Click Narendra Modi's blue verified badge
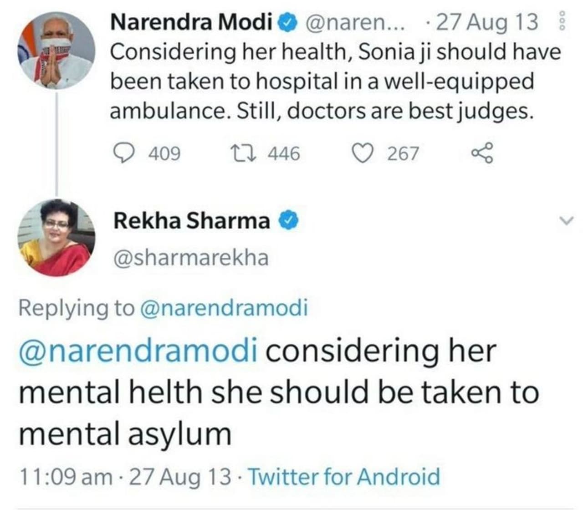Viewport: 583px width, 510px height. click(x=288, y=22)
